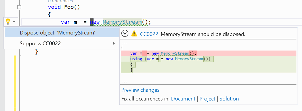
Task: Click the lightbulb quick actions icon
Action: click(8, 22)
